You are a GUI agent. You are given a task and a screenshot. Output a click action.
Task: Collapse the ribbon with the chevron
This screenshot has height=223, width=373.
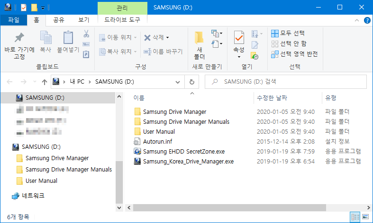[356, 20]
